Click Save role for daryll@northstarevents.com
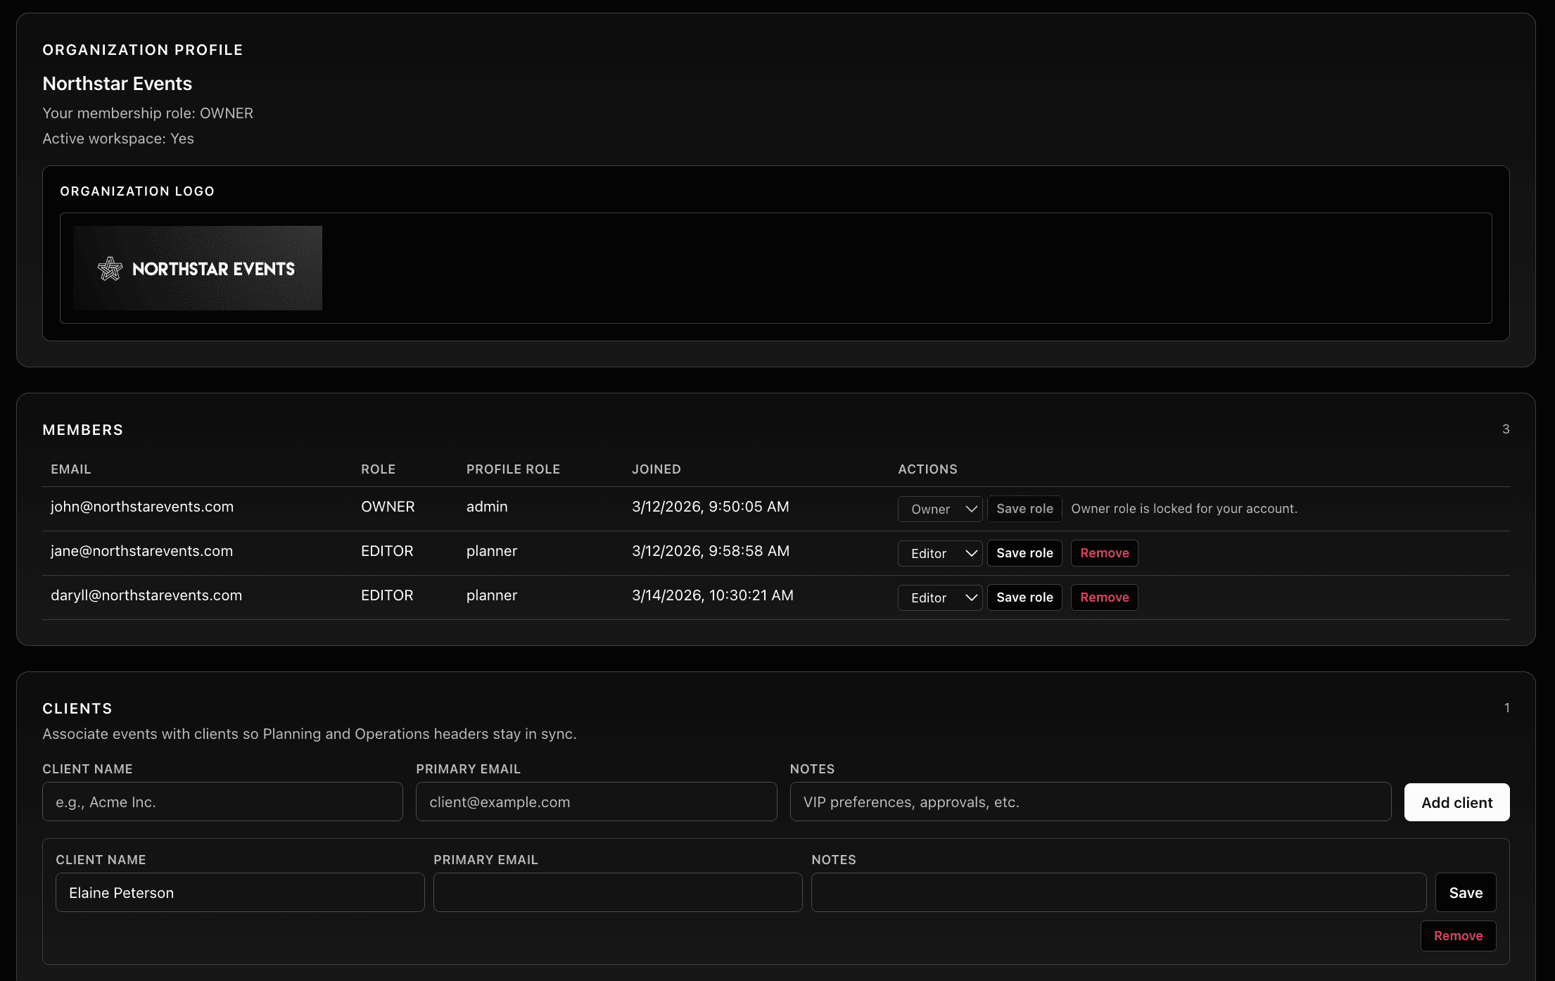The width and height of the screenshot is (1555, 981). coord(1024,597)
